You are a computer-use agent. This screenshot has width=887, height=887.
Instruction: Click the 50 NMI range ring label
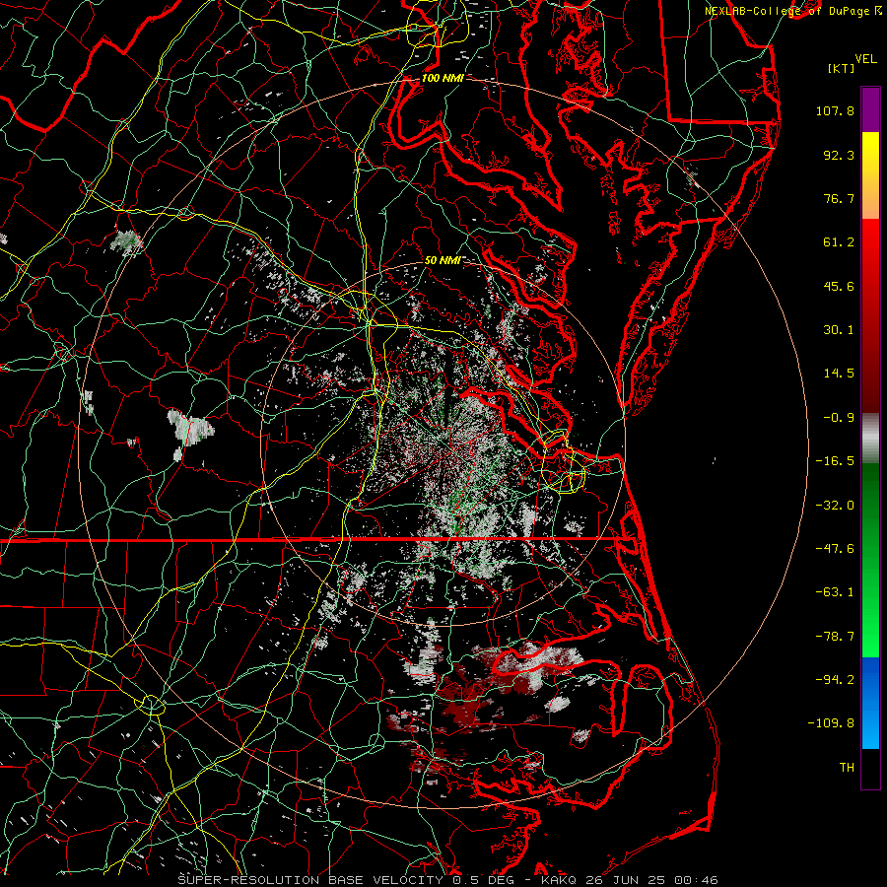tap(443, 260)
